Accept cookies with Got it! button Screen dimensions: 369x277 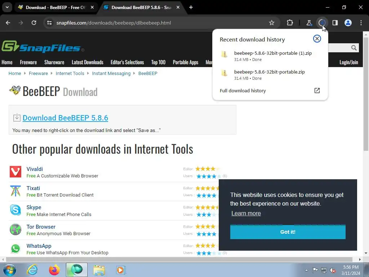(x=288, y=232)
